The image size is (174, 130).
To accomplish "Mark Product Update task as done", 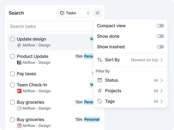I will (x=12, y=56).
